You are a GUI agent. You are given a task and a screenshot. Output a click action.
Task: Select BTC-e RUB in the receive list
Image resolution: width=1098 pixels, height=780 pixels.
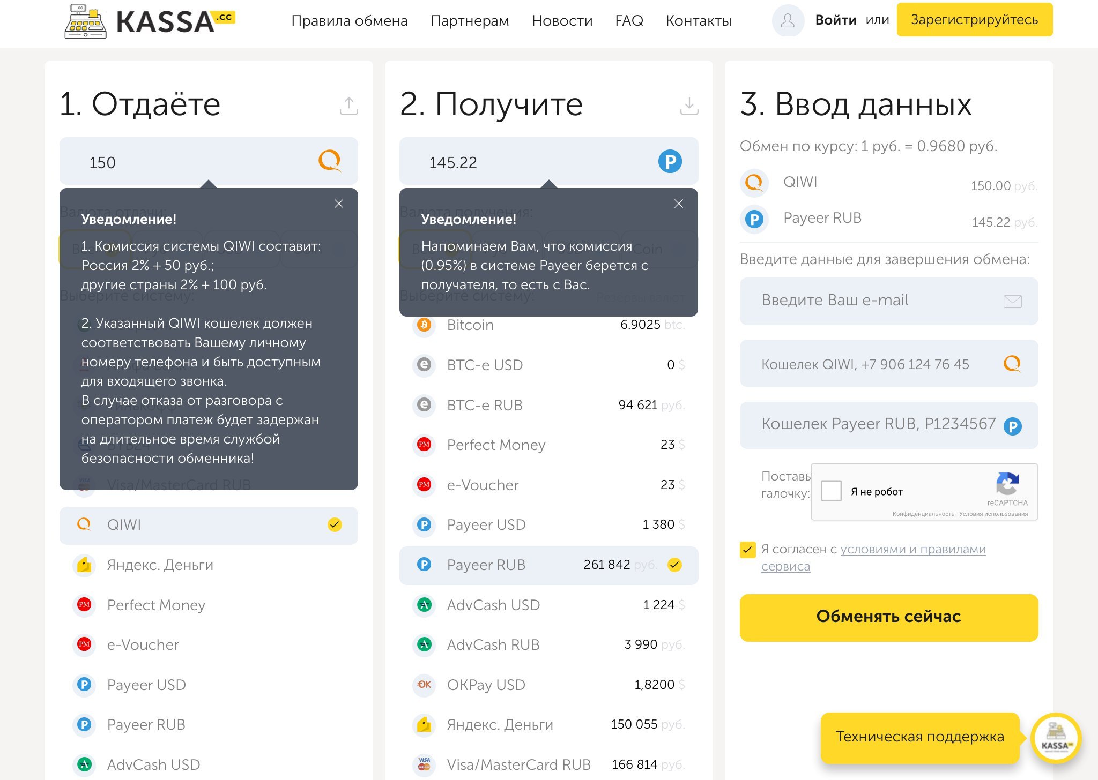[x=548, y=405]
